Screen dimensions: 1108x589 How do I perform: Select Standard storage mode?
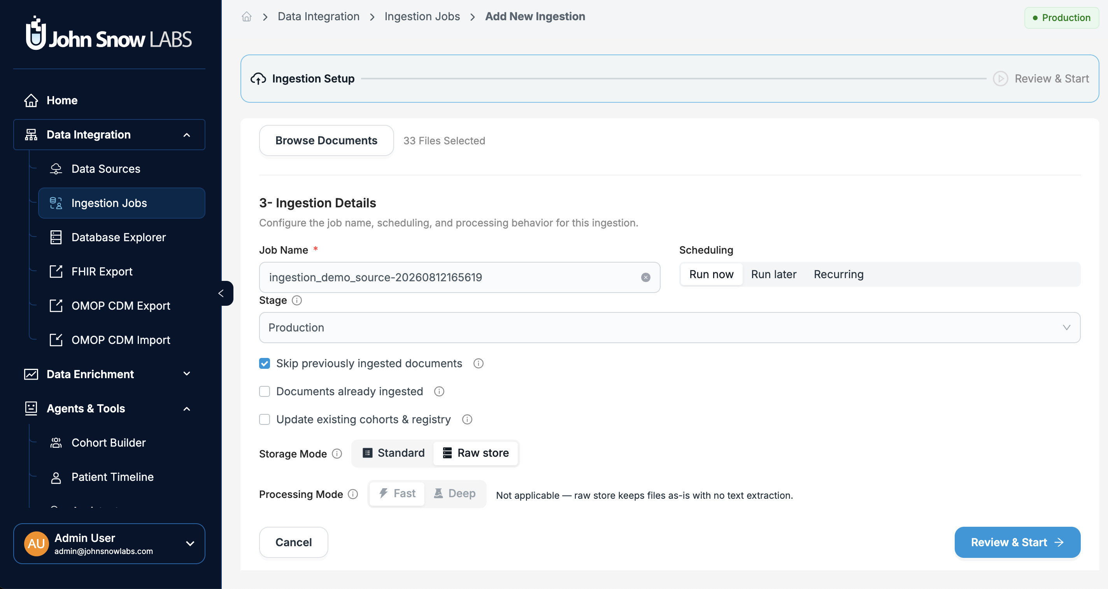(394, 453)
